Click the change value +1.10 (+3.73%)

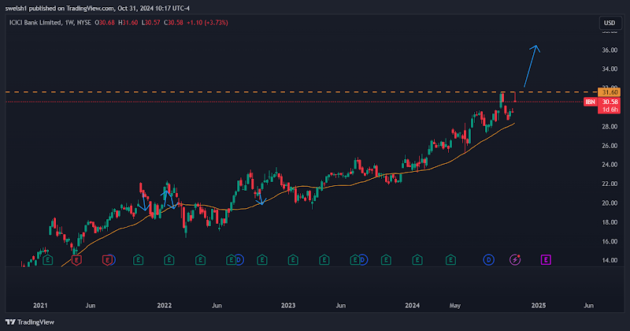pyautogui.click(x=207, y=23)
